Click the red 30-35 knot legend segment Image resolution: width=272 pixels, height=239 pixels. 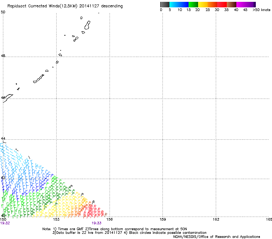tap(222, 4)
